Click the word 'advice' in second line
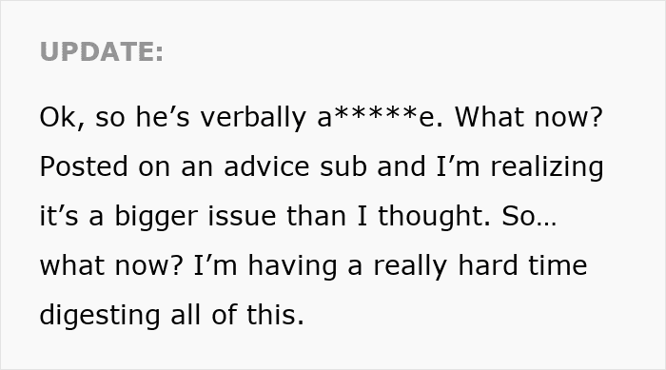This screenshot has width=666, height=370. coord(266,166)
